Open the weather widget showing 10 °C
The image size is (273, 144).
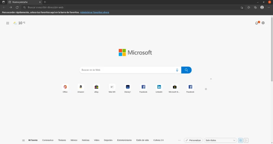click(x=19, y=23)
